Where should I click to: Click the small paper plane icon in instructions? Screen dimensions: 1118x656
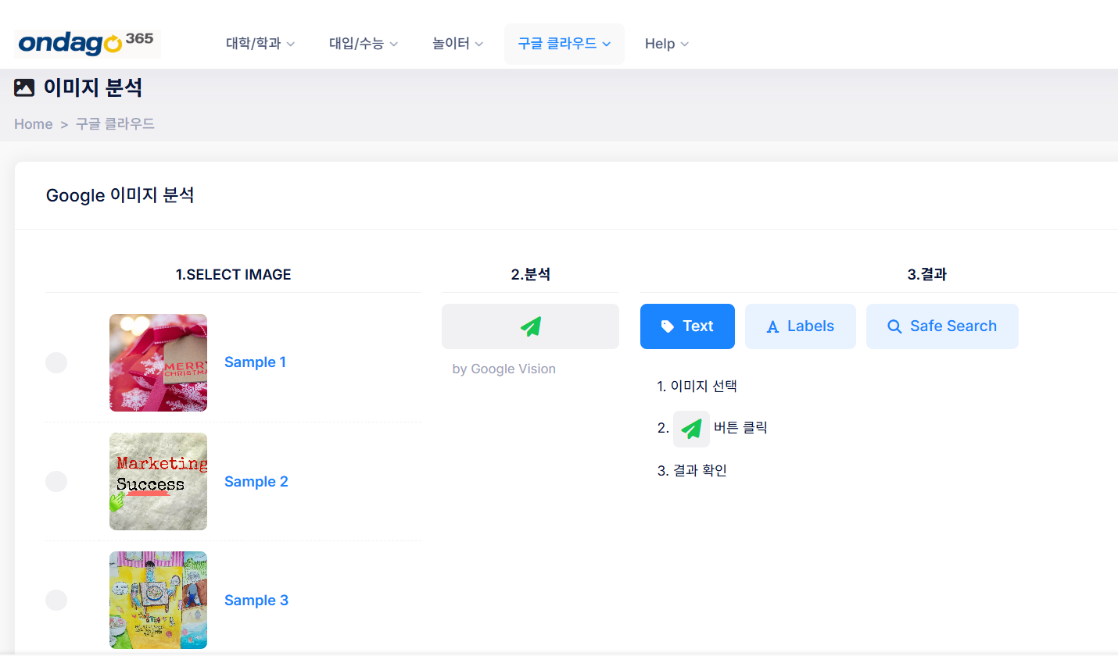[x=691, y=429]
